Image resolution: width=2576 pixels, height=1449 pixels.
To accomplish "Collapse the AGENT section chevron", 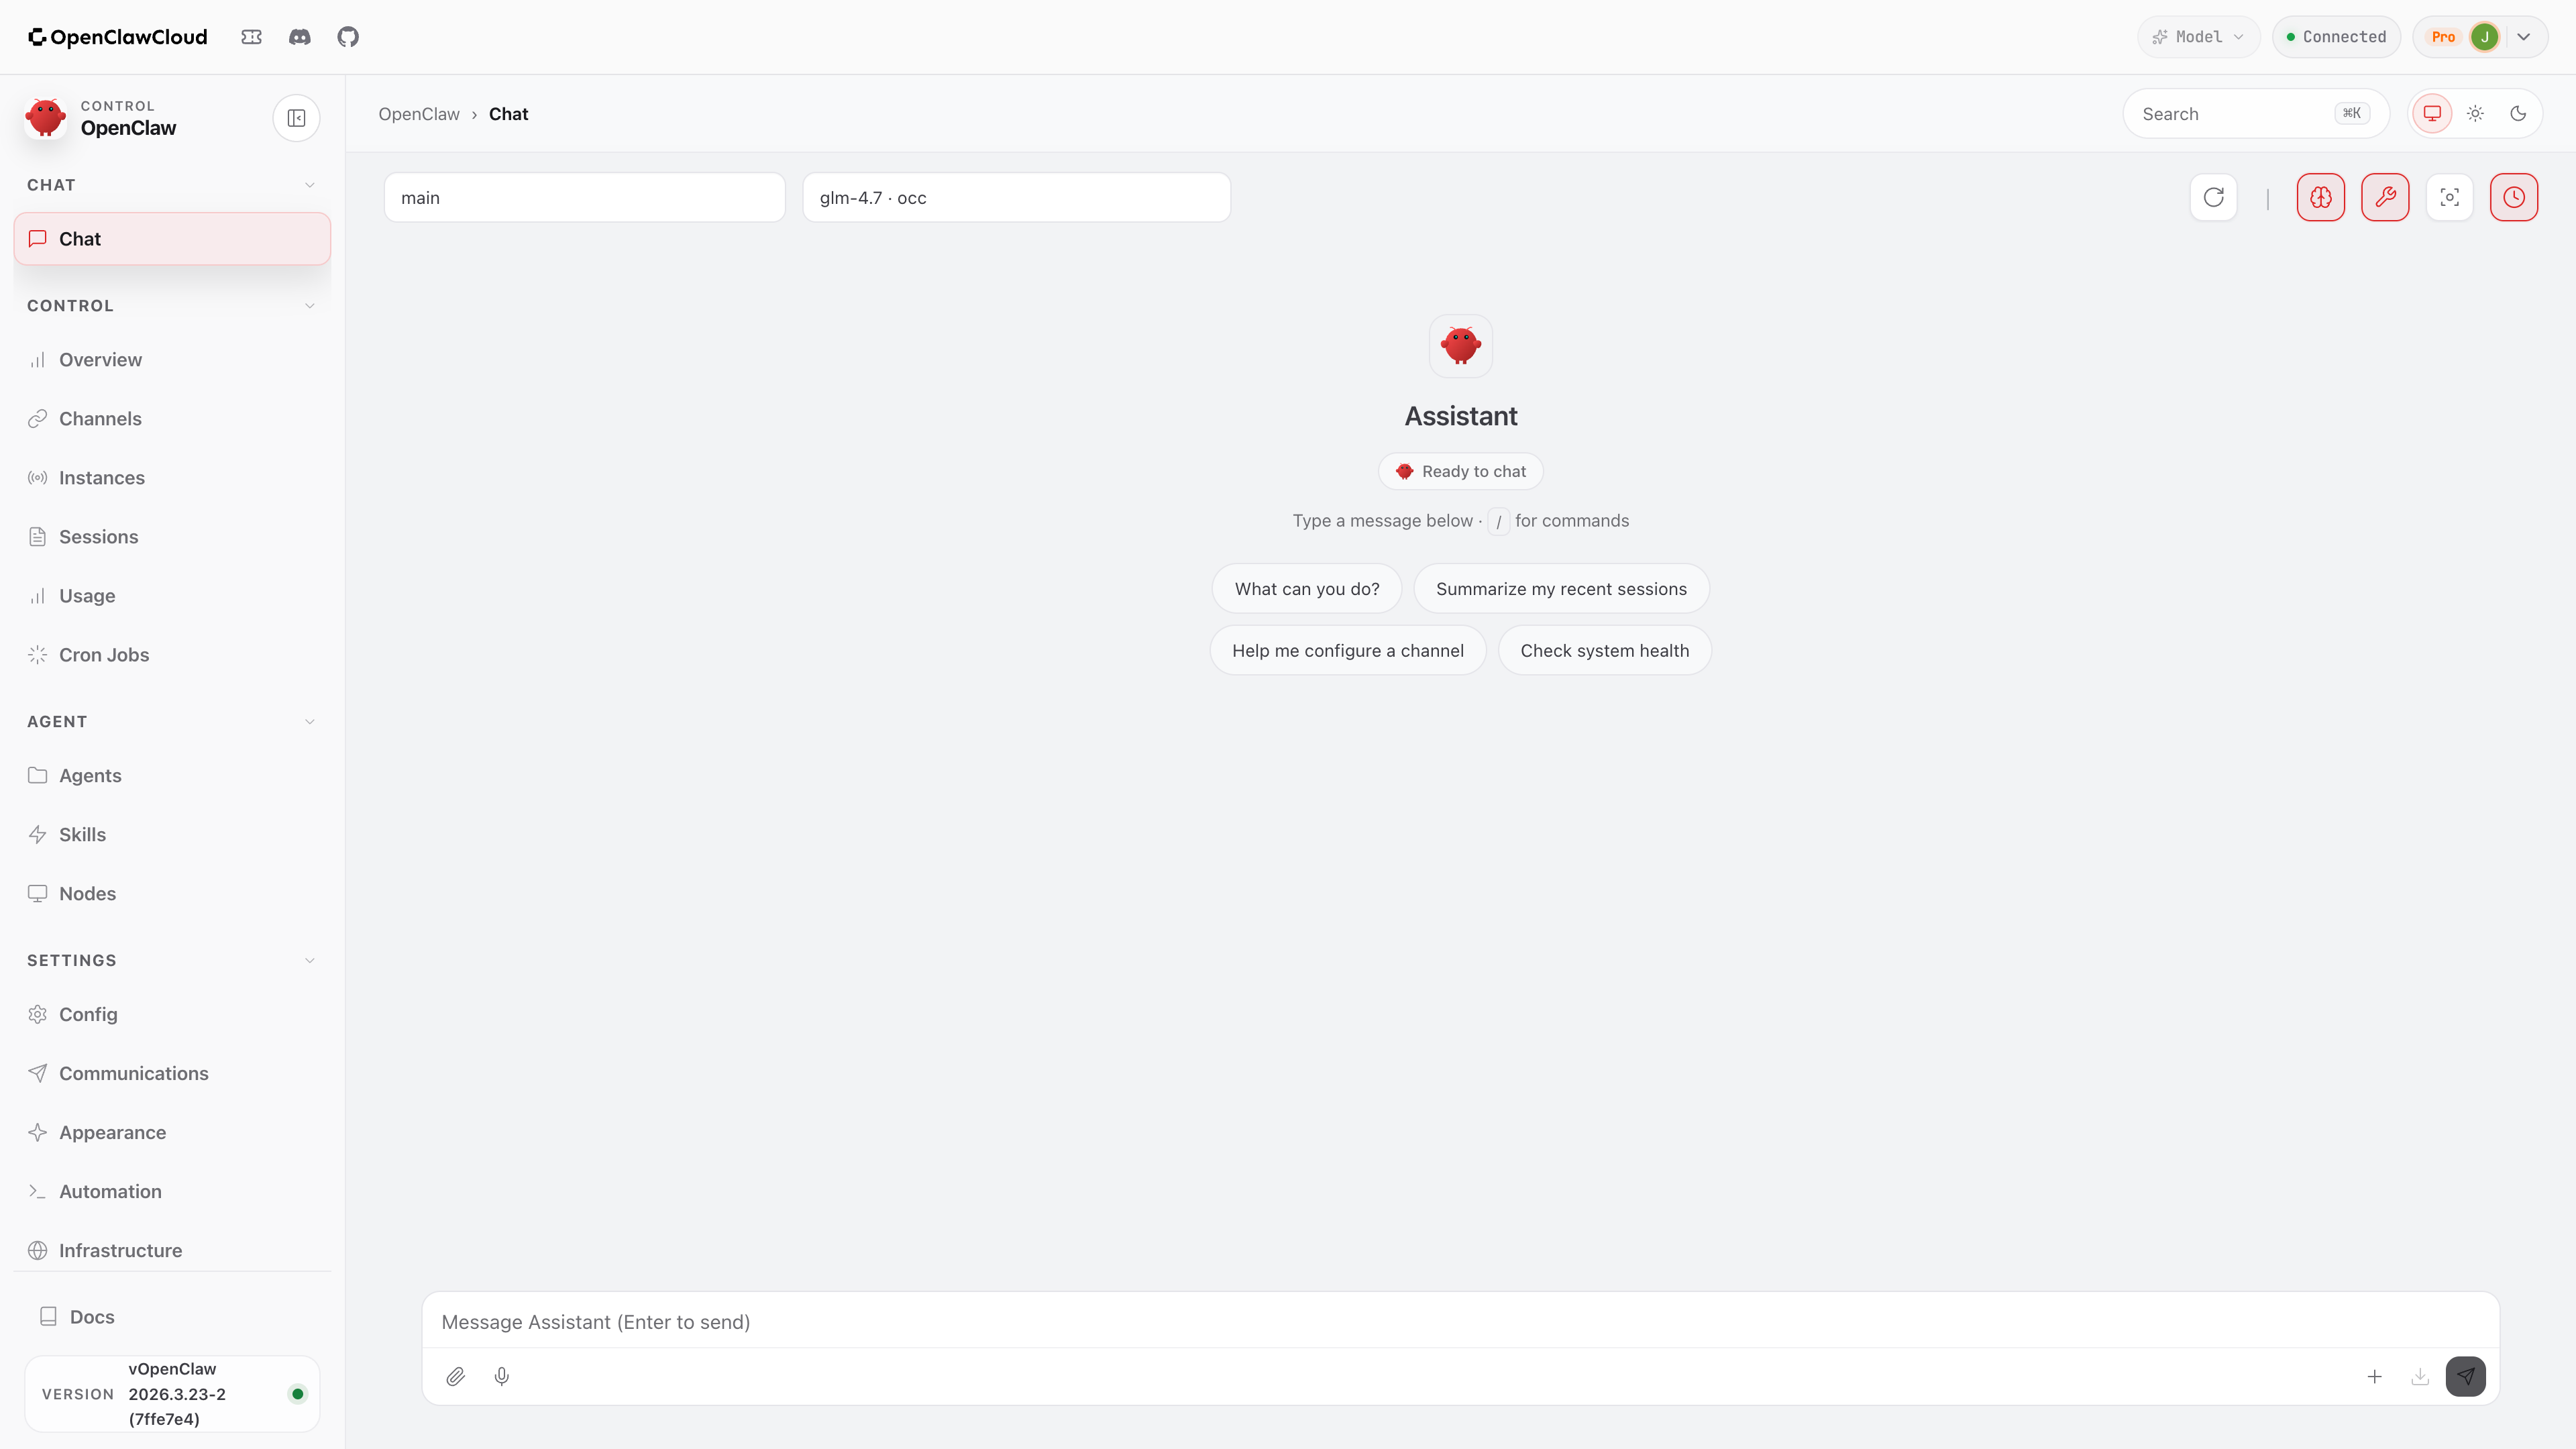I will click(310, 720).
